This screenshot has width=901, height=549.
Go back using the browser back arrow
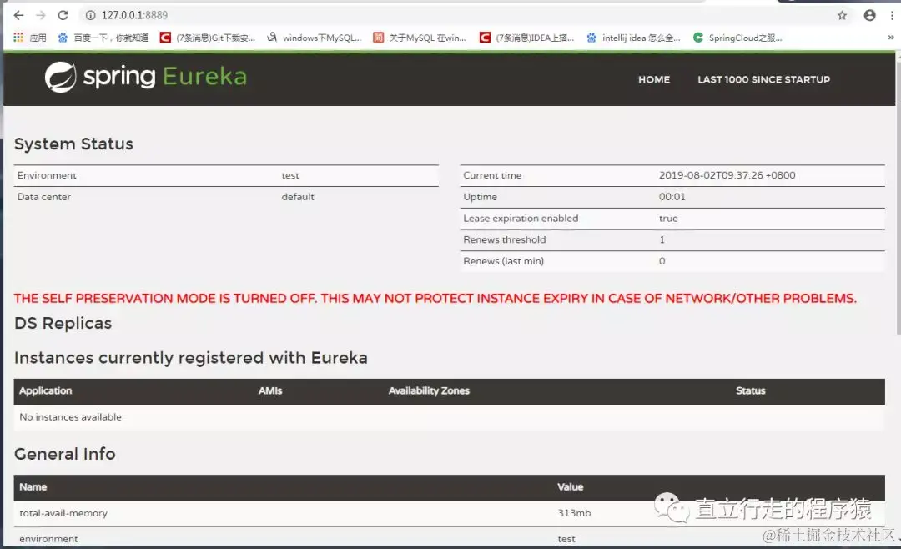tap(18, 15)
